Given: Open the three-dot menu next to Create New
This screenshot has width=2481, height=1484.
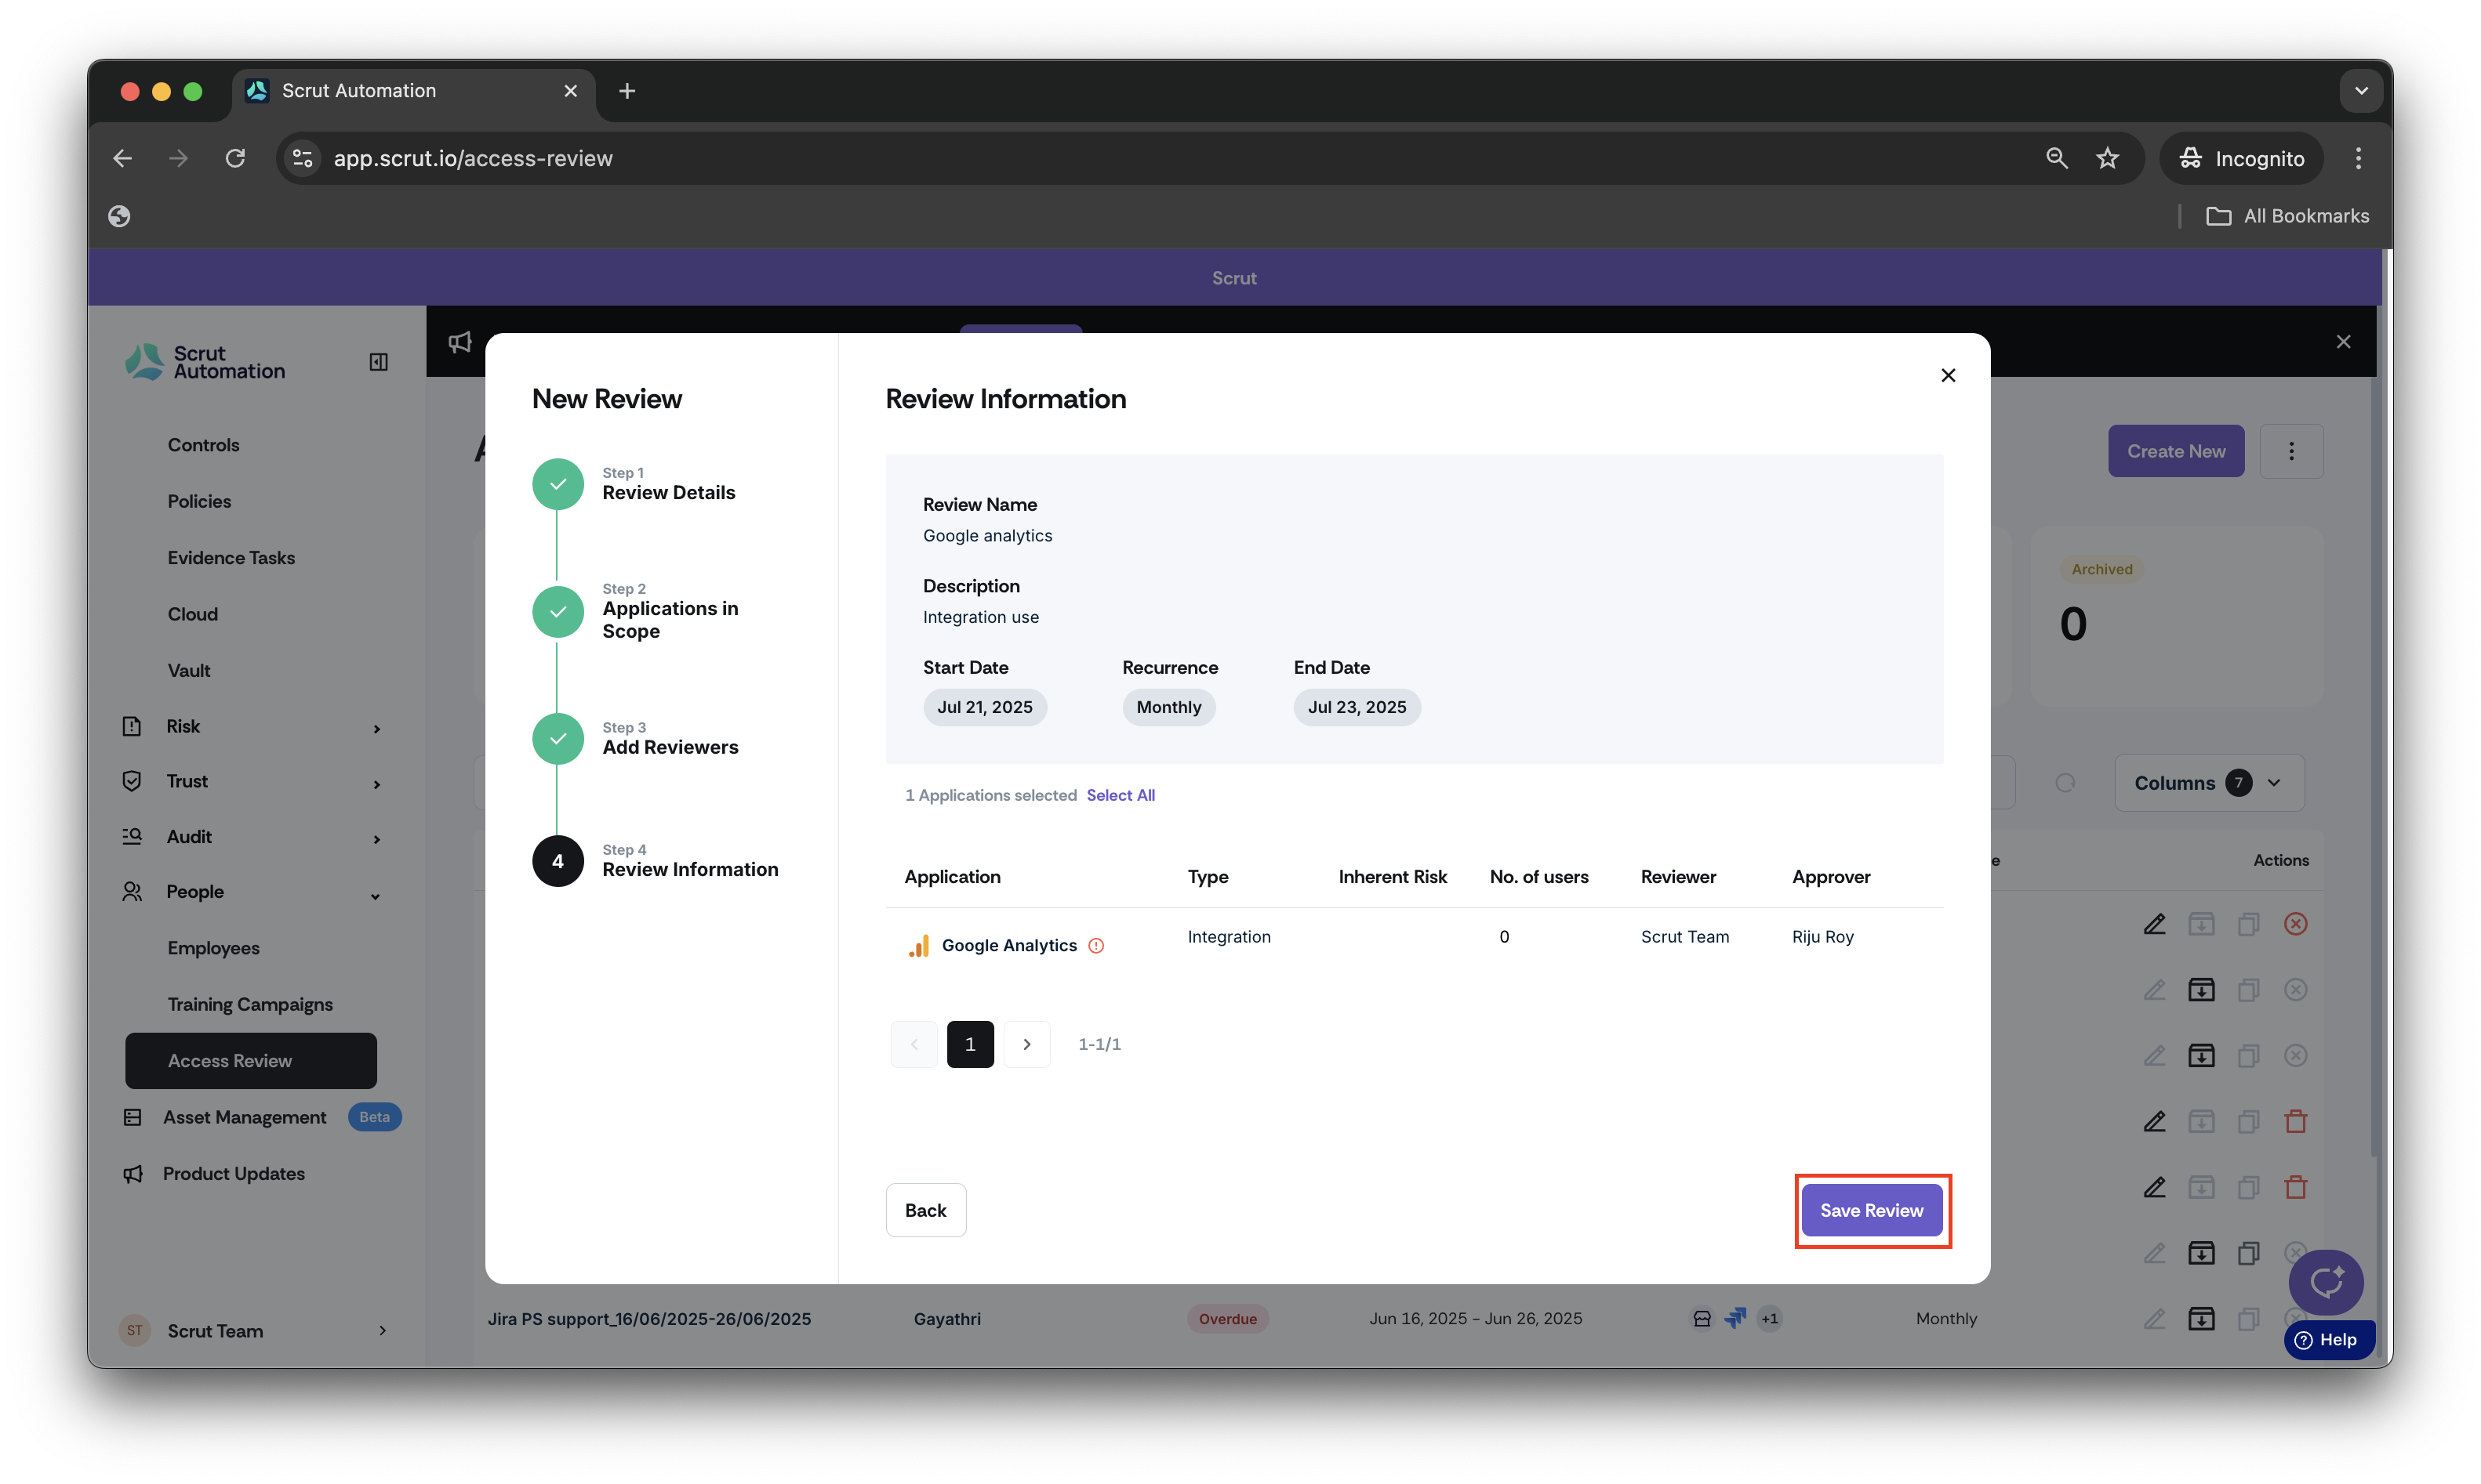Looking at the screenshot, I should pyautogui.click(x=2290, y=451).
